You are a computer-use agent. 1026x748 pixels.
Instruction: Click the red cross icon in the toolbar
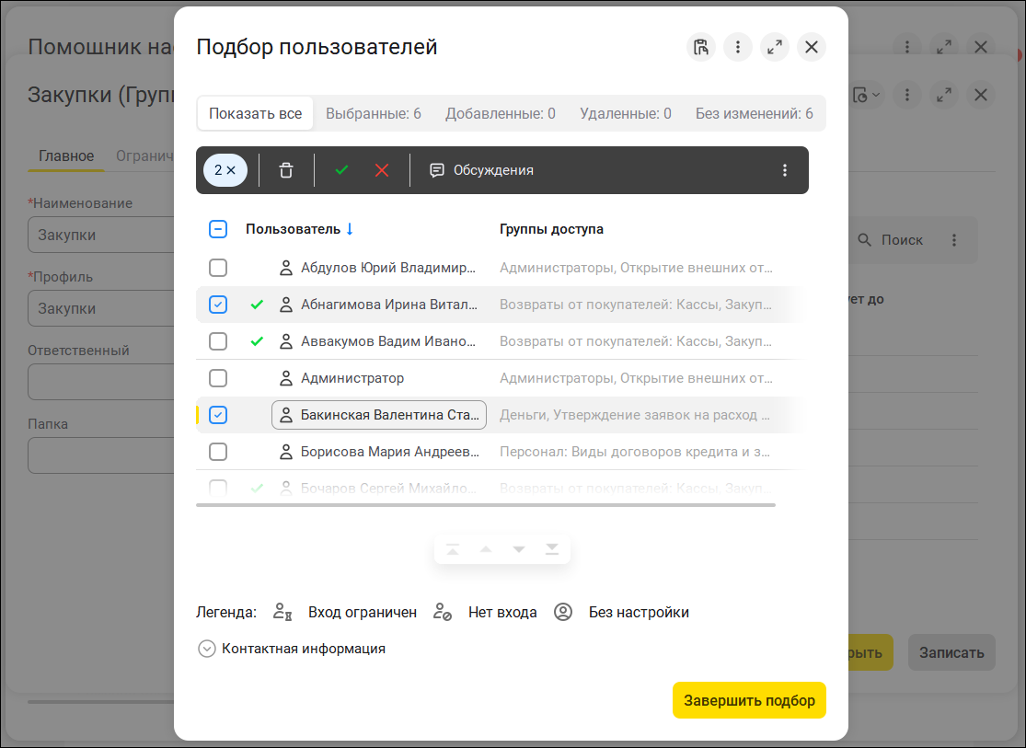[382, 170]
